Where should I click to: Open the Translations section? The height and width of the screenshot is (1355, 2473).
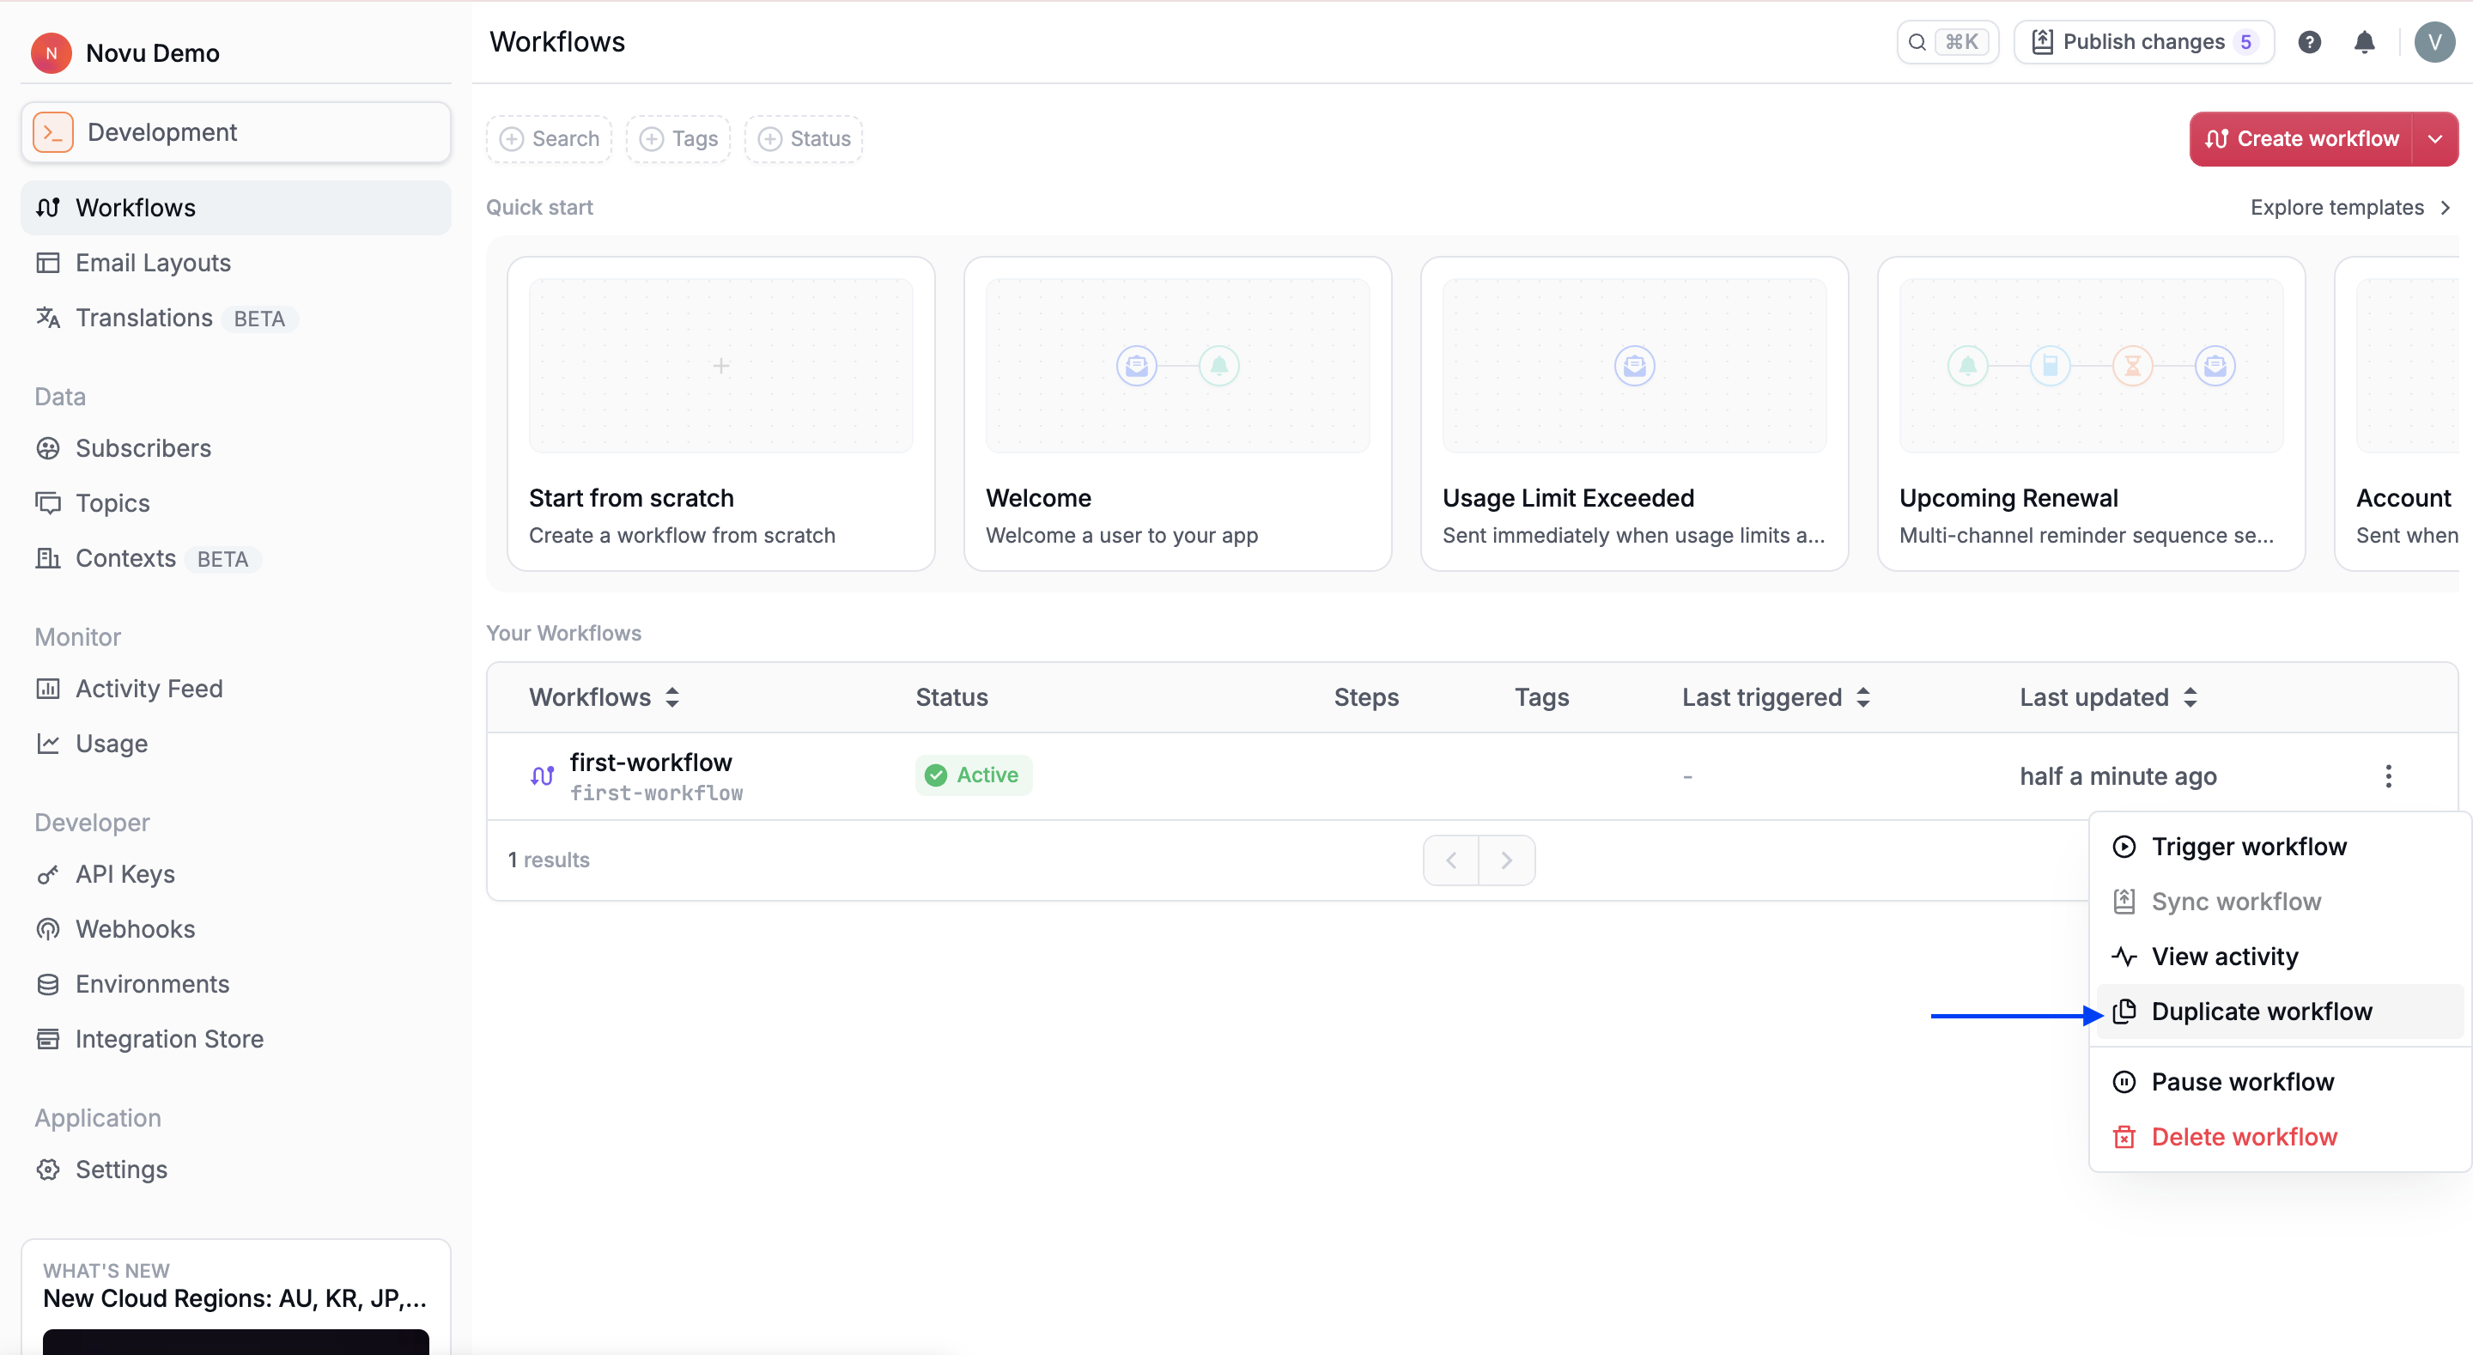click(144, 318)
